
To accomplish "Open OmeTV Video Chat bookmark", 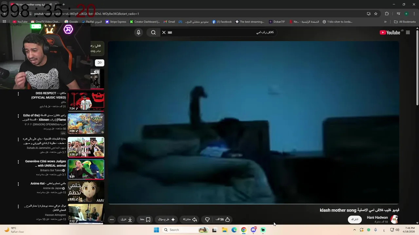I will pyautogui.click(x=45, y=22).
